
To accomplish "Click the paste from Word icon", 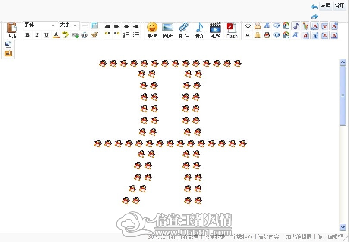I will (x=8, y=44).
